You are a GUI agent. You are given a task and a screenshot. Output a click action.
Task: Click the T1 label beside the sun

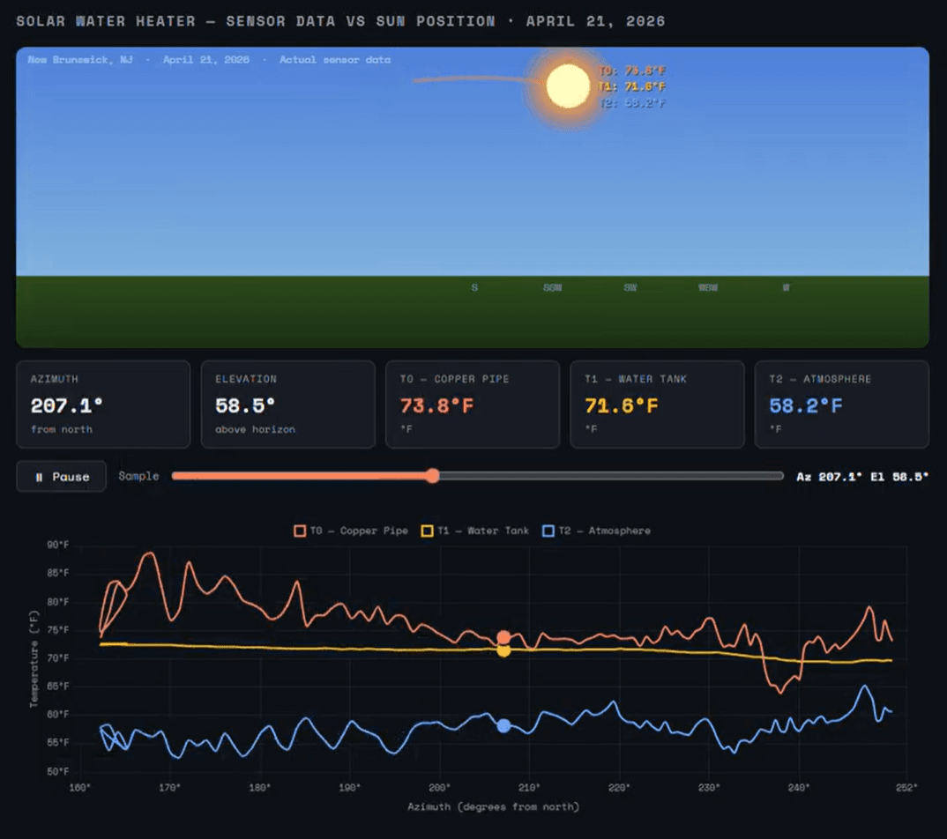pyautogui.click(x=631, y=87)
